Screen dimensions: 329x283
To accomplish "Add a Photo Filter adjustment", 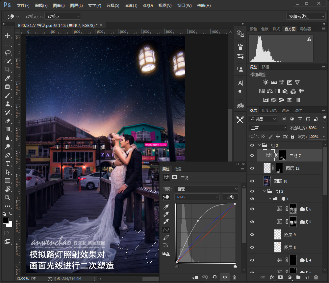I will point(285,91).
